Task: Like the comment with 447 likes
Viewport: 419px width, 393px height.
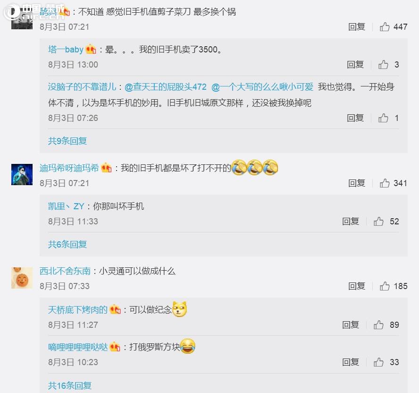Action: (x=385, y=27)
